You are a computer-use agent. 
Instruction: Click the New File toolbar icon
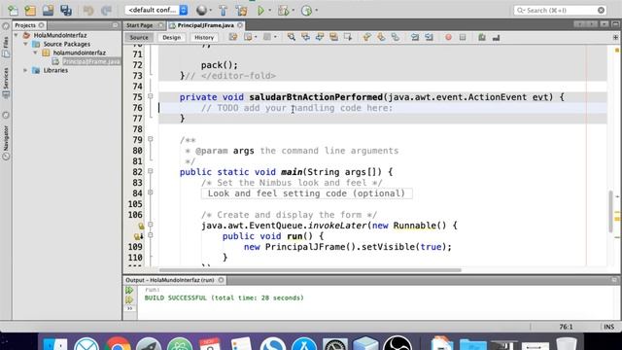tap(13, 11)
